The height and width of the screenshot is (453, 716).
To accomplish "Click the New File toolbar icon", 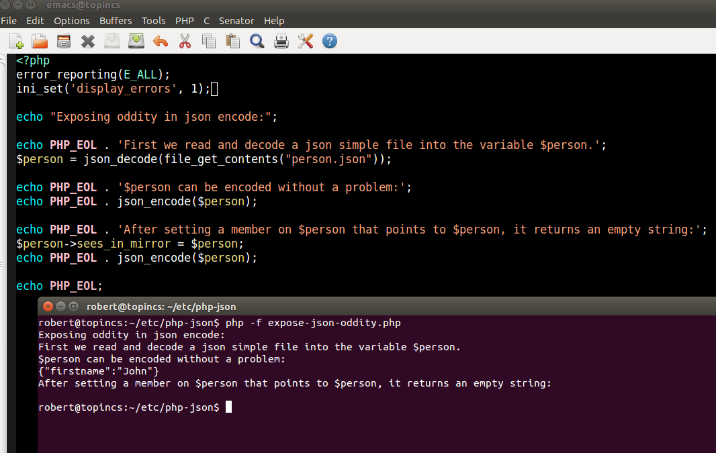I will pos(16,42).
